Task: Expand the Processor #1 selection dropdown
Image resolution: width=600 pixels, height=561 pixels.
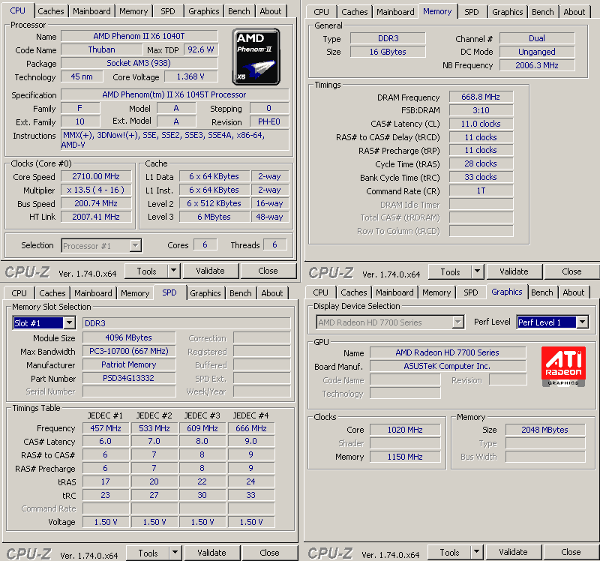Action: tap(135, 246)
